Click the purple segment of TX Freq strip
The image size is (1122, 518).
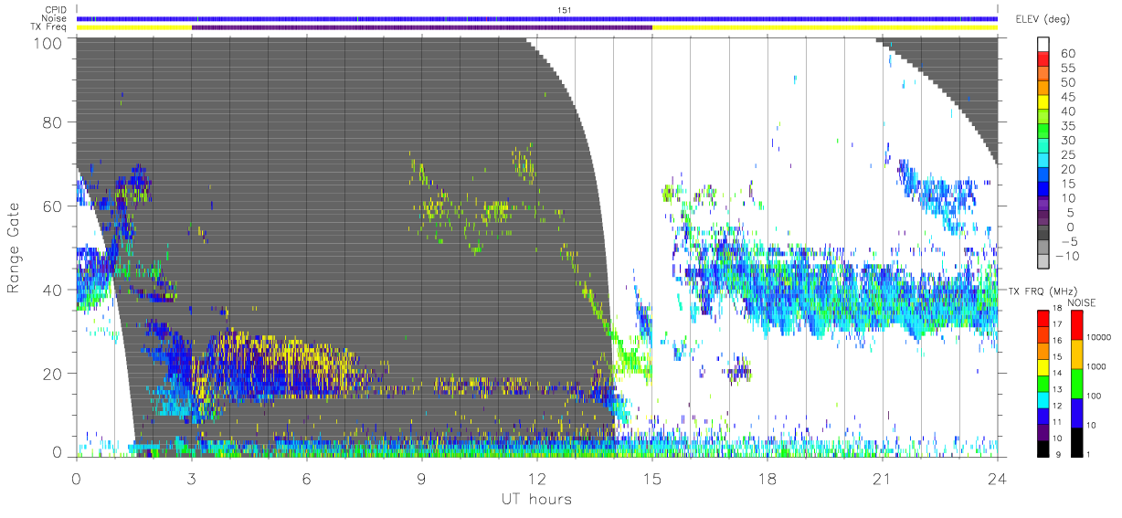tap(422, 27)
